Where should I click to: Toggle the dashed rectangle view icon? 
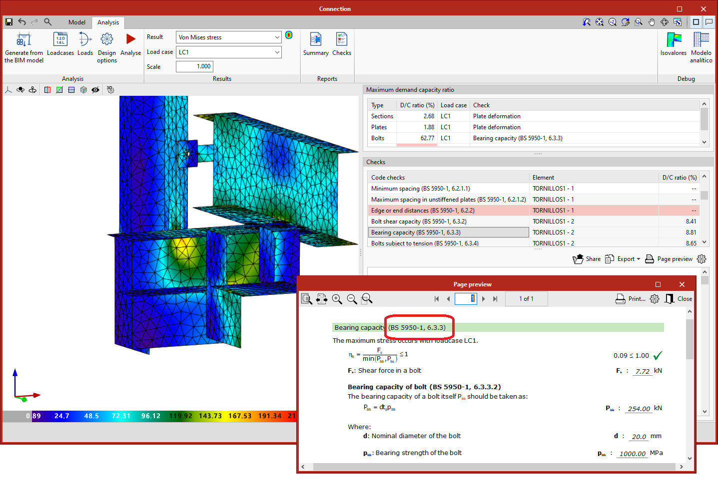coord(71,90)
